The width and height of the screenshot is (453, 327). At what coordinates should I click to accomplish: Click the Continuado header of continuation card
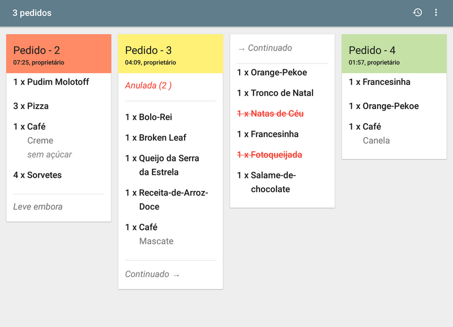point(265,48)
